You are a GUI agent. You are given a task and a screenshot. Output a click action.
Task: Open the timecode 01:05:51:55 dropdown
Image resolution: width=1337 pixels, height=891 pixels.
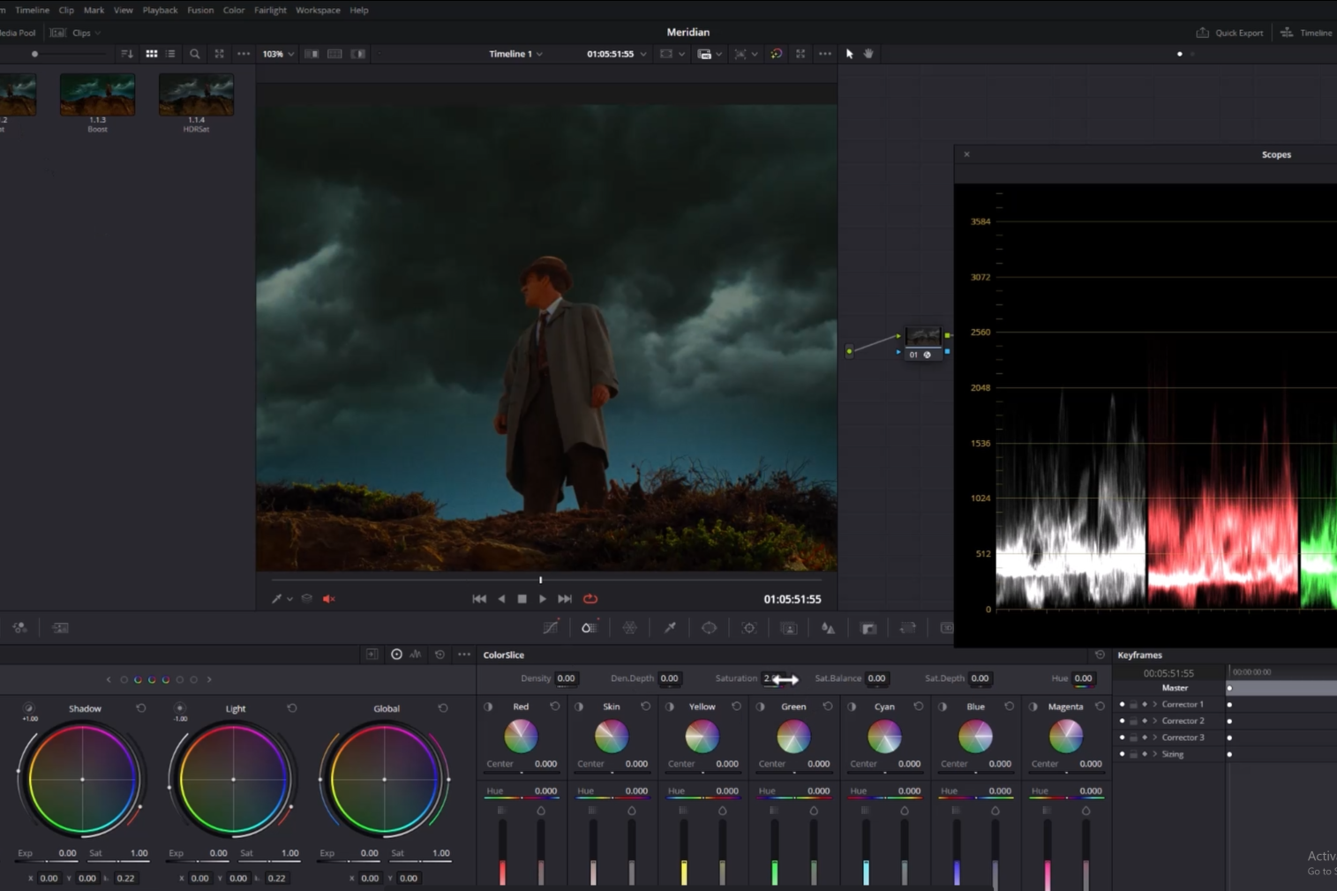617,54
